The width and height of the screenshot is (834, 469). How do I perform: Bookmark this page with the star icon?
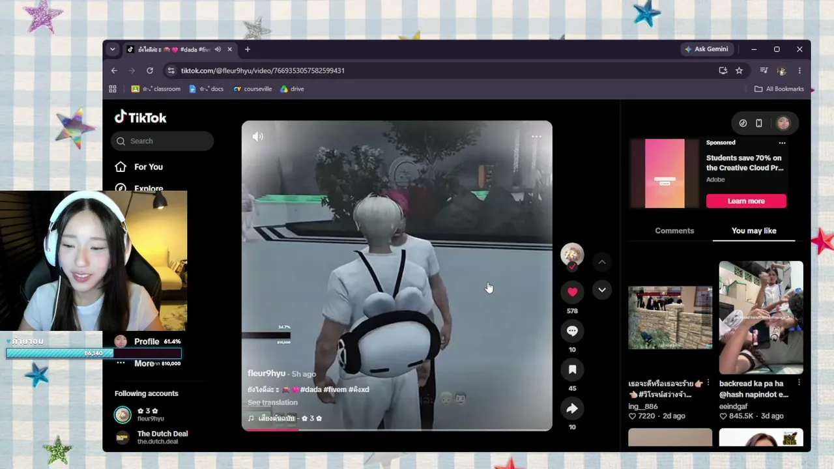pos(739,70)
